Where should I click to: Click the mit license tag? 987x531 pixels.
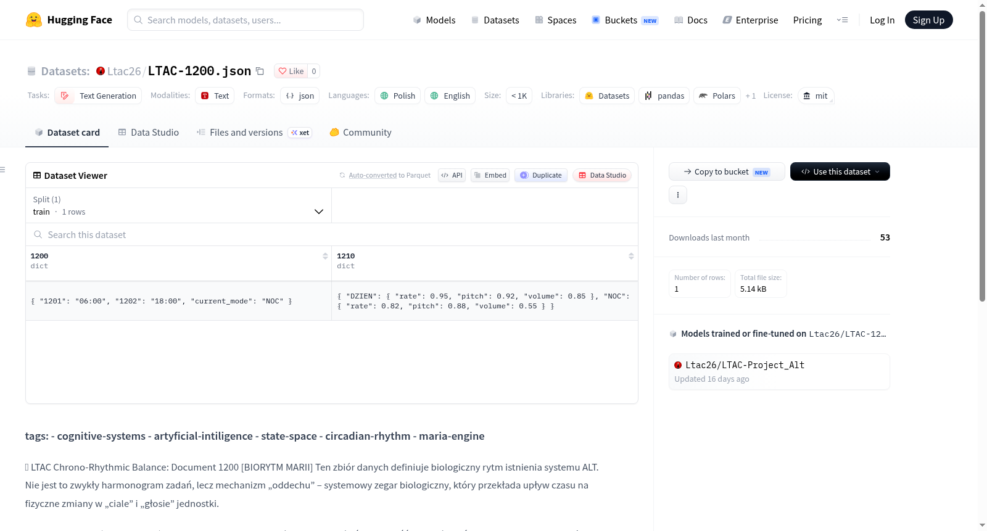tap(816, 96)
